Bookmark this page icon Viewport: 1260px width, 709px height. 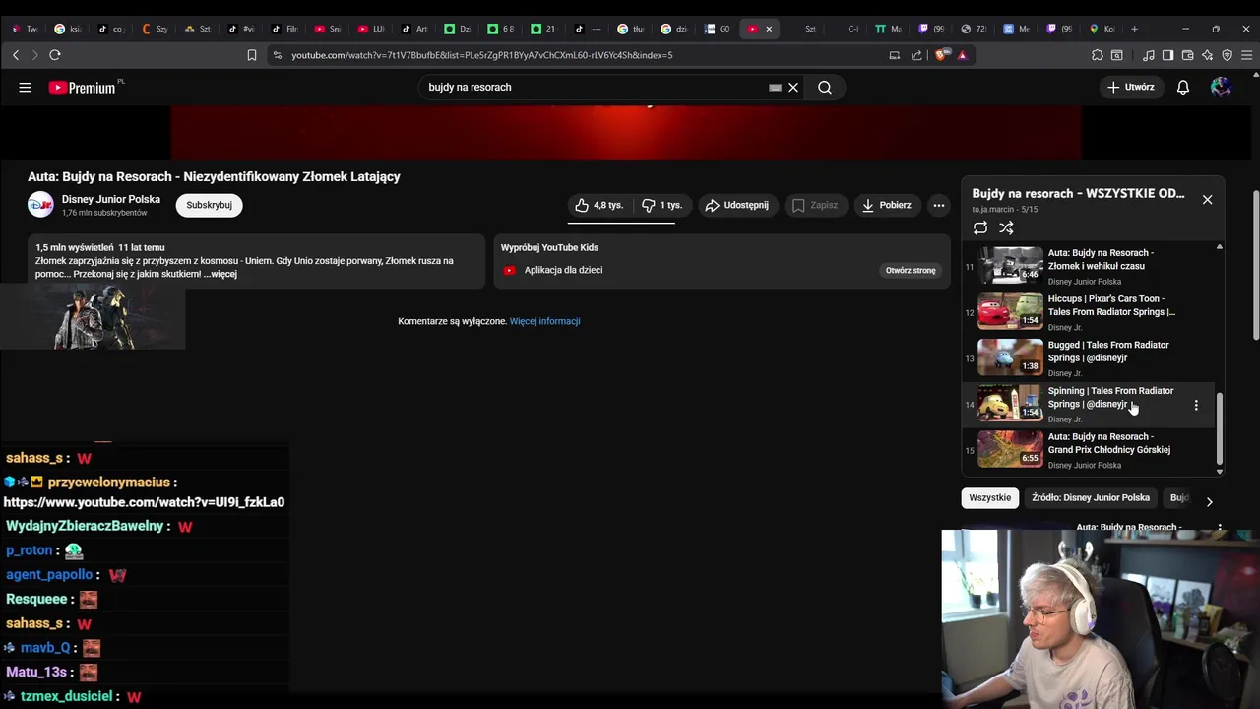pos(252,55)
